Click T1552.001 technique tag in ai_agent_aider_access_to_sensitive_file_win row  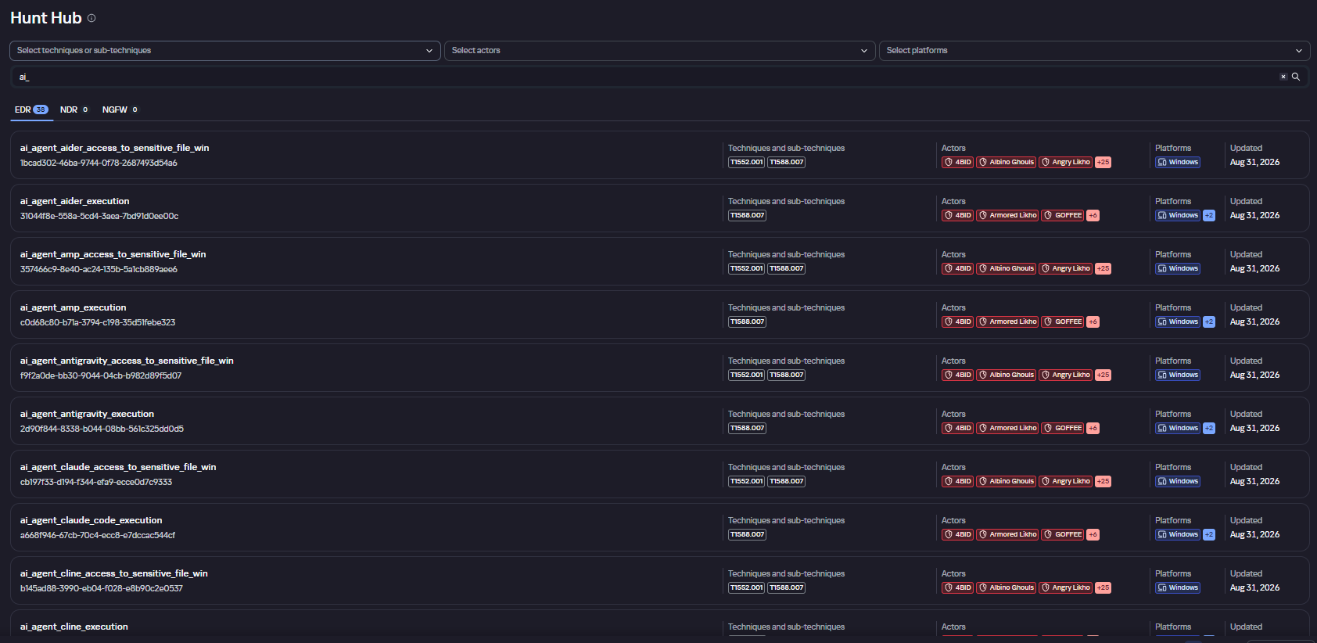(747, 163)
